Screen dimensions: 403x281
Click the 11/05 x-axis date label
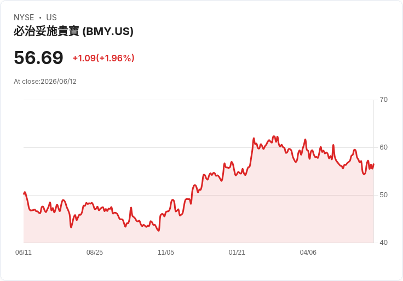click(166, 252)
